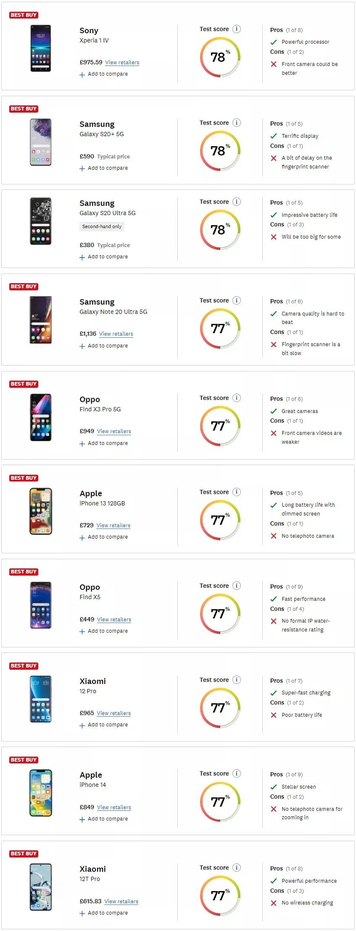Show Test score info for Oppo Find X5

237,586
